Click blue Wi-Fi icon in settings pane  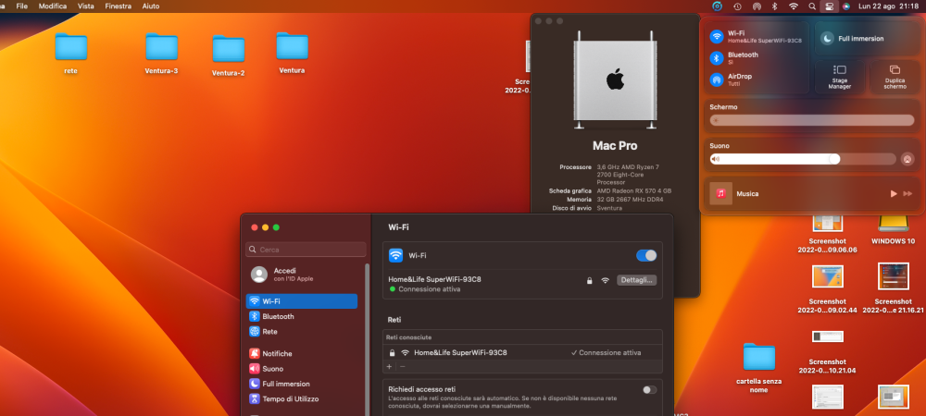pyautogui.click(x=395, y=255)
